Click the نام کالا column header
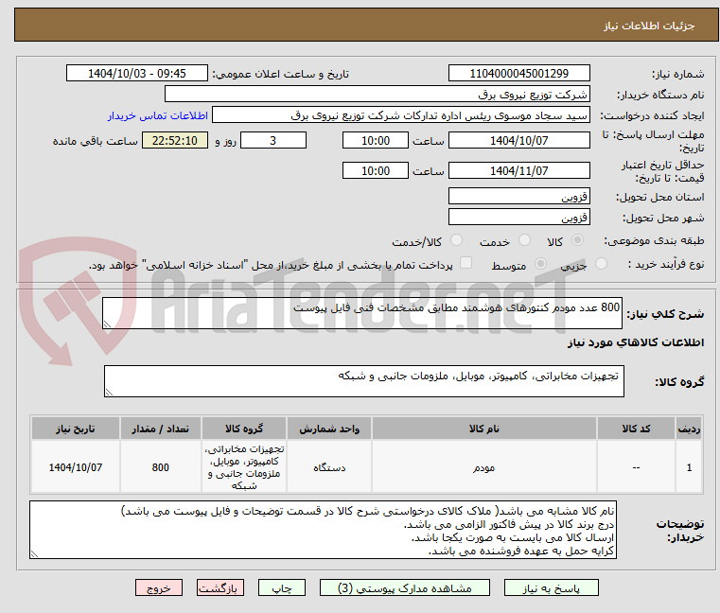The image size is (720, 613). coord(484,429)
